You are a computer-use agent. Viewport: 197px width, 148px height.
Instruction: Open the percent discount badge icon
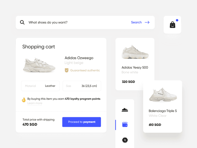(125, 140)
